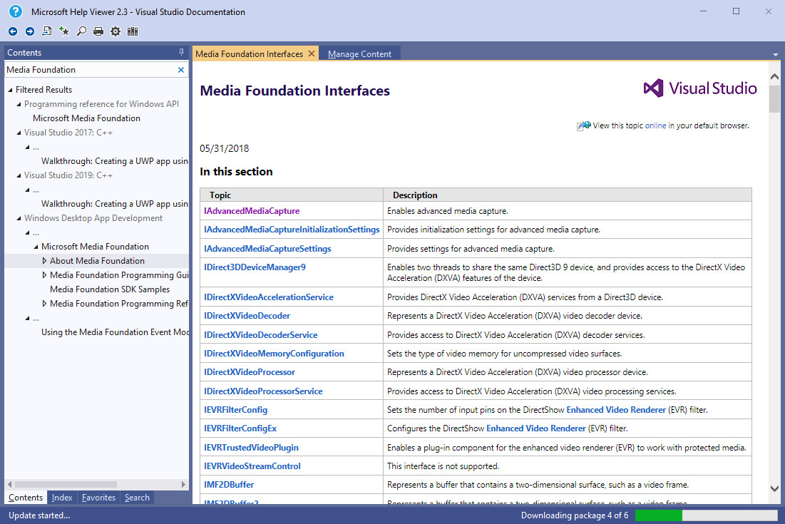Go forward using the Forward arrow icon
The image size is (785, 524).
click(x=30, y=31)
